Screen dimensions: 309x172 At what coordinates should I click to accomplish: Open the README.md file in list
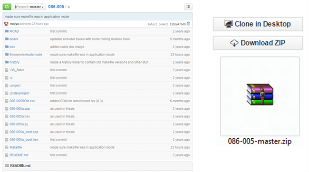click(x=19, y=155)
